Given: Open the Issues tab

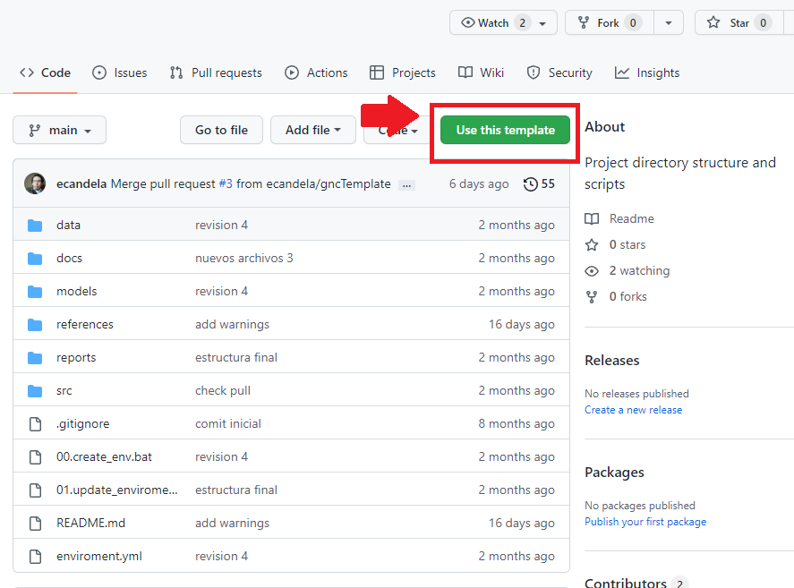Looking at the screenshot, I should pyautogui.click(x=120, y=72).
